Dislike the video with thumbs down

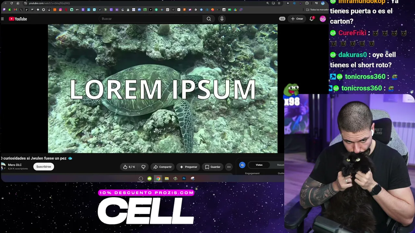[x=143, y=167]
